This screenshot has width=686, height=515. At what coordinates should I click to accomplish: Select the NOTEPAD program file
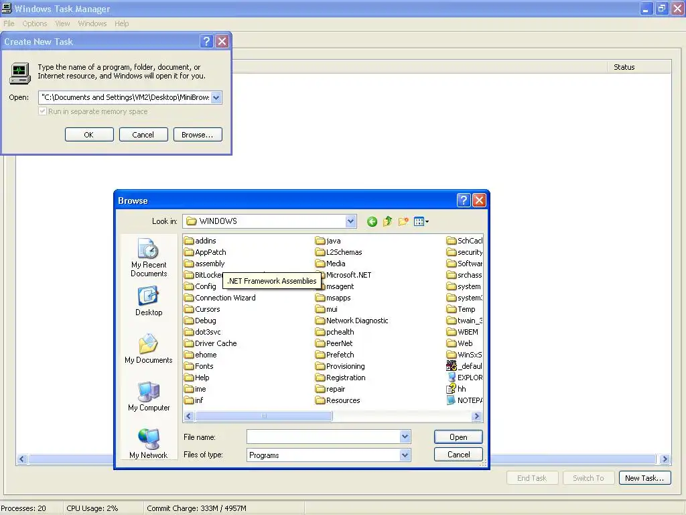(465, 400)
